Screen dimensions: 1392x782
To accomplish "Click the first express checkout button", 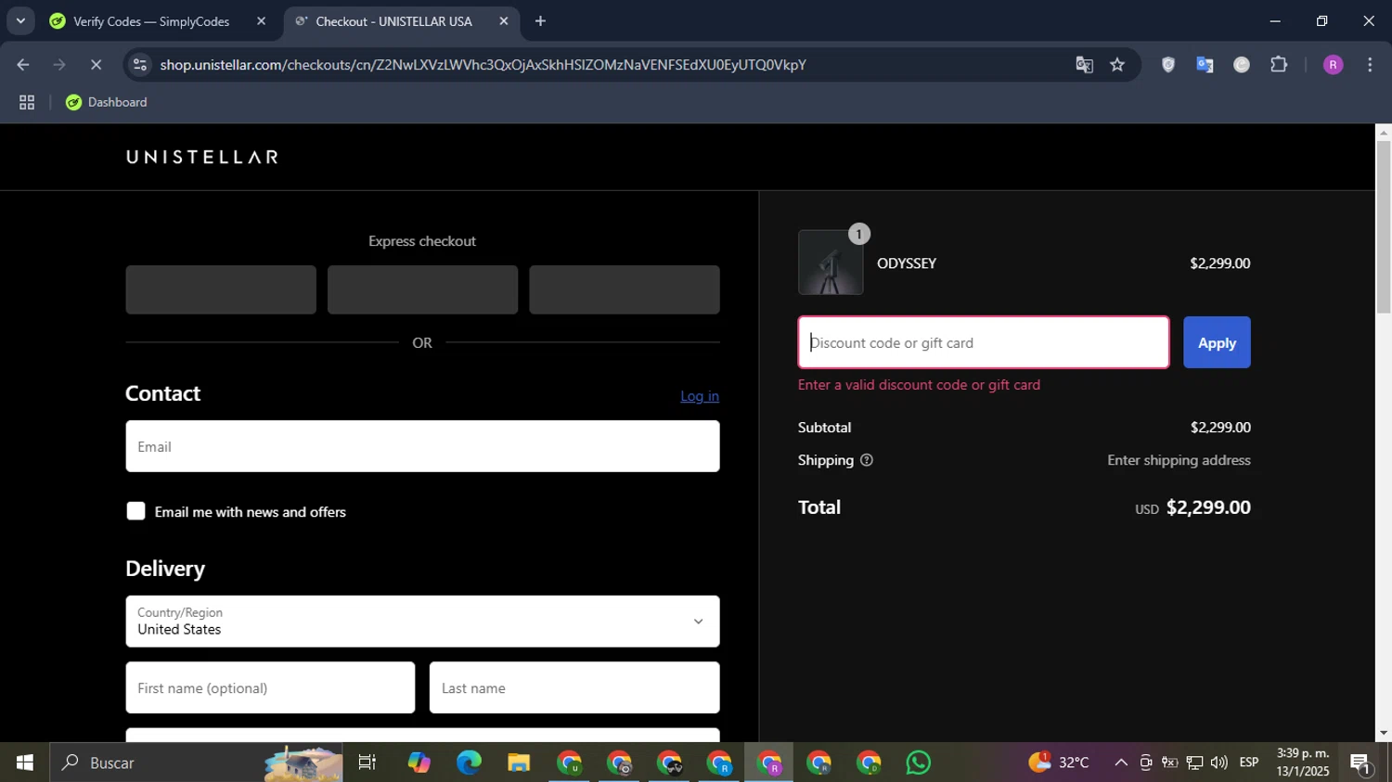I will click(x=221, y=289).
